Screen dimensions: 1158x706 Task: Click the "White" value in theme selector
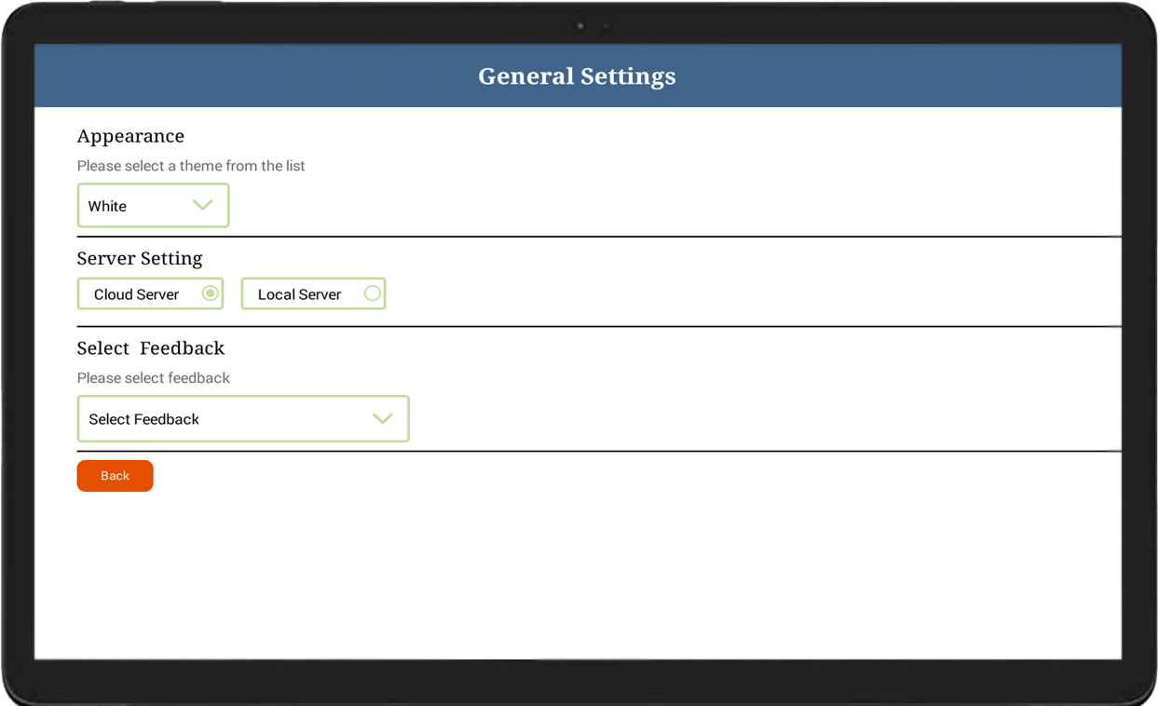point(107,207)
